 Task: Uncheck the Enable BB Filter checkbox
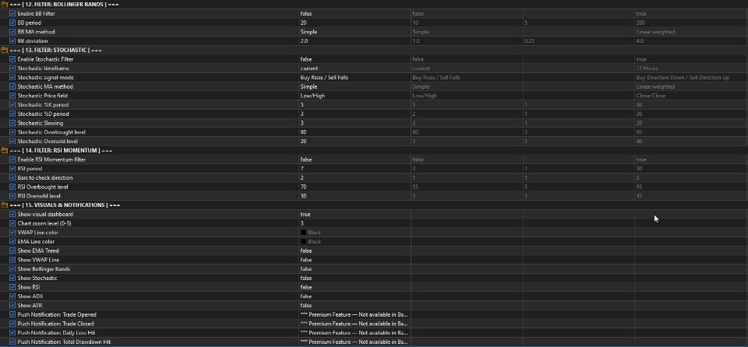click(12, 14)
